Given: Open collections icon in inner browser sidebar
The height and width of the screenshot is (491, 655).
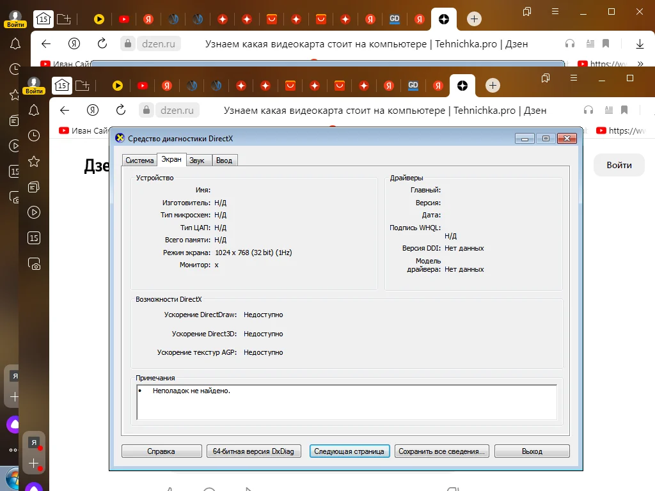Looking at the screenshot, I should [x=34, y=187].
